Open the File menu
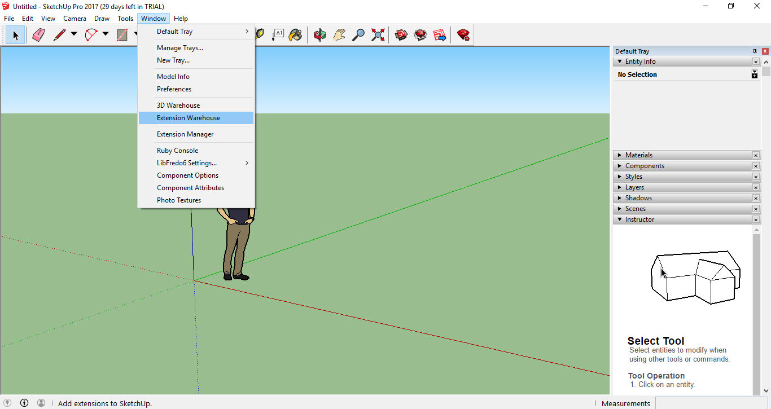Screen dimensions: 771x409 [9, 19]
